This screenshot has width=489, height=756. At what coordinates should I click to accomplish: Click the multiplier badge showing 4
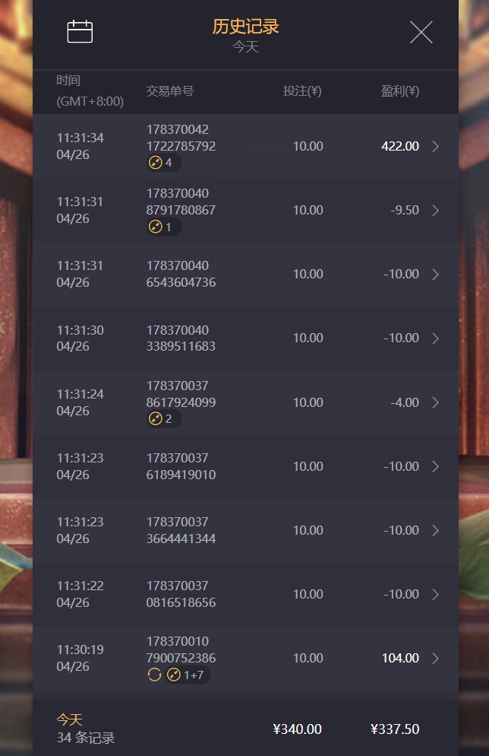pyautogui.click(x=163, y=163)
